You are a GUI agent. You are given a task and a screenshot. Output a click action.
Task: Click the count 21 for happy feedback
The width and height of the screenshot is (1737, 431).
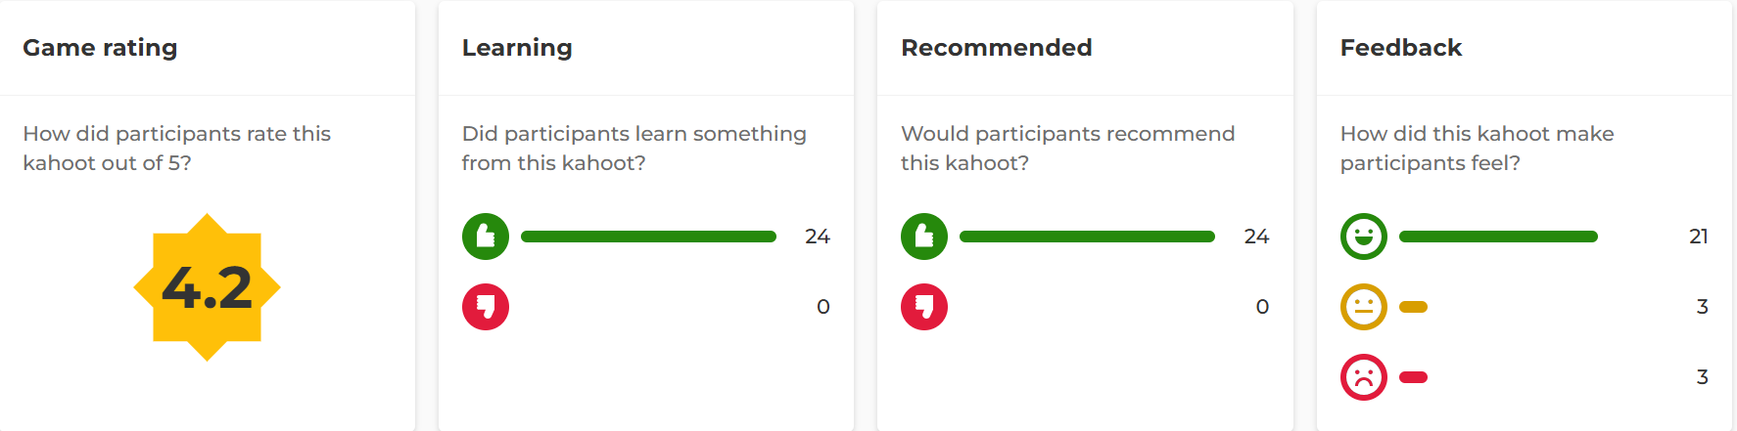pos(1699,237)
